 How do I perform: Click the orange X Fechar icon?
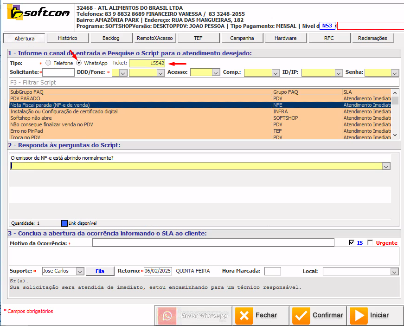tap(244, 316)
